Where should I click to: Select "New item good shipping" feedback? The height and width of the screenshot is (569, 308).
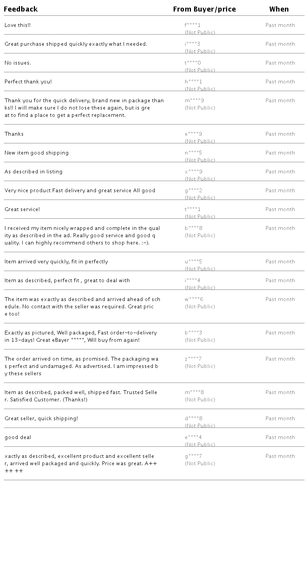(x=37, y=153)
